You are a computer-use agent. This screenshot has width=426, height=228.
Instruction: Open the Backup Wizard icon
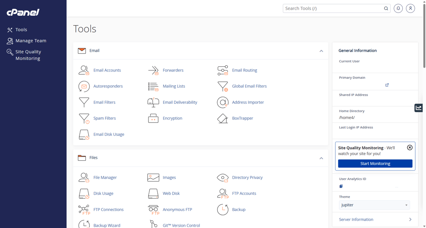click(84, 225)
